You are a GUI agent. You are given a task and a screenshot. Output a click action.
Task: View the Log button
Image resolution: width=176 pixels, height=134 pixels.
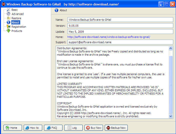(x=73, y=128)
